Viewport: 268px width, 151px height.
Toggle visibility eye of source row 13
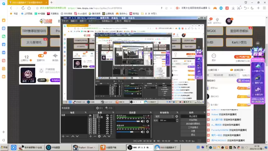click(x=107, y=132)
